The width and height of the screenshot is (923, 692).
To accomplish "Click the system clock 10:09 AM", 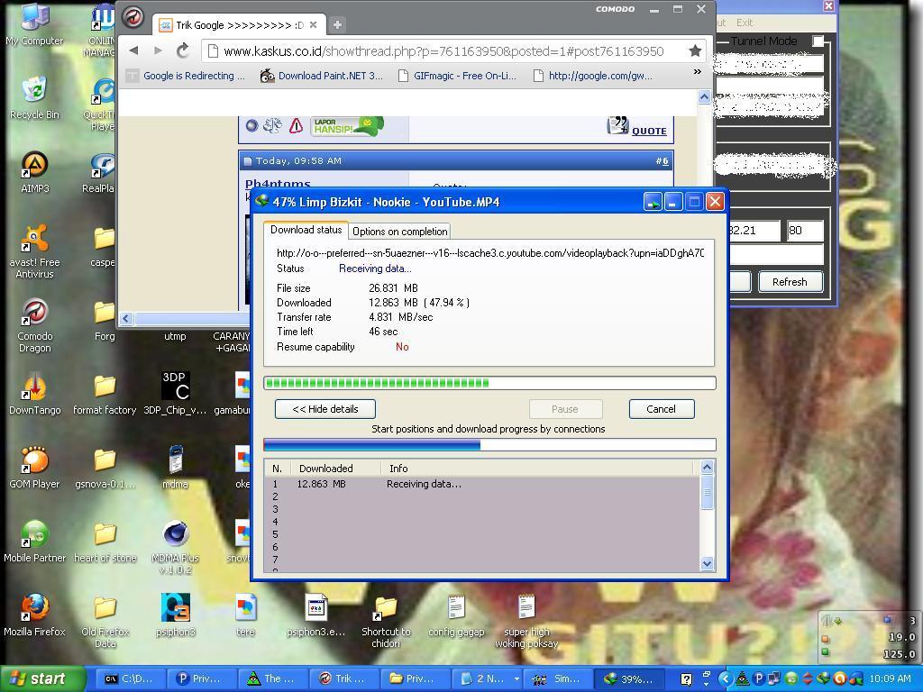I will (890, 678).
